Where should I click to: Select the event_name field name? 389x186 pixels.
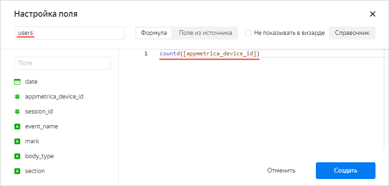tap(41, 126)
